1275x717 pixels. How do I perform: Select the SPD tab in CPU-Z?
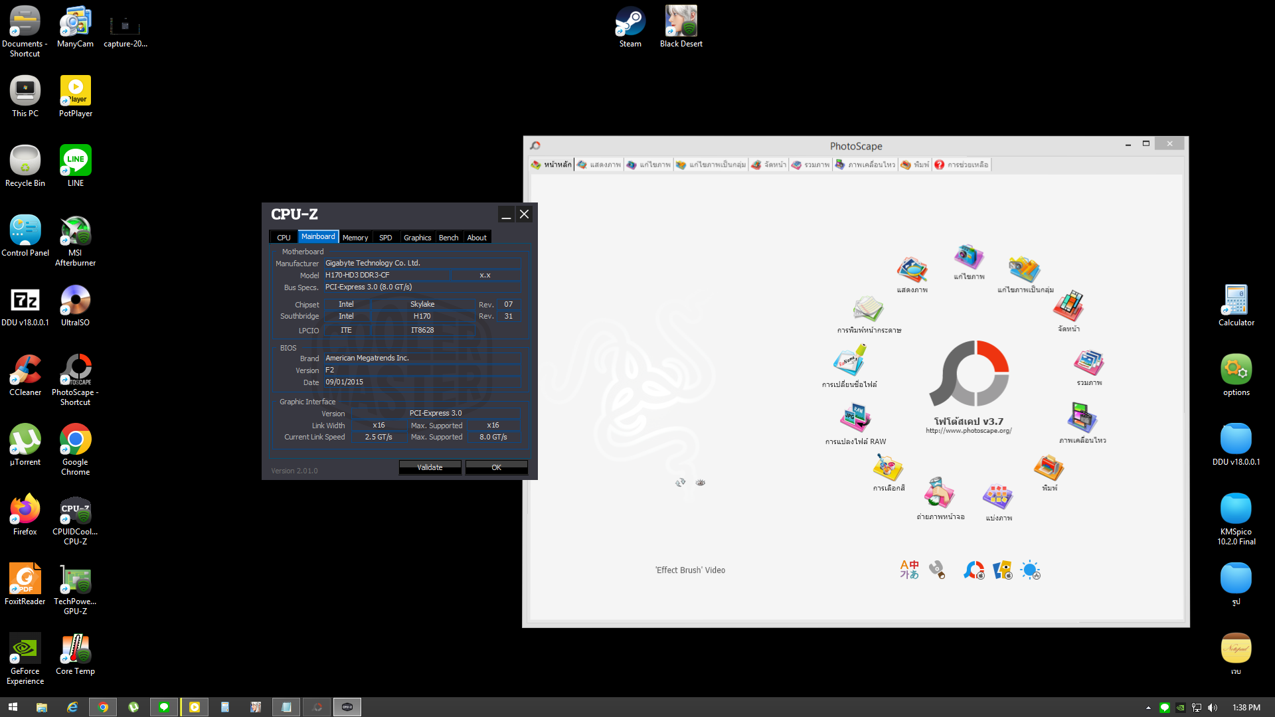385,238
